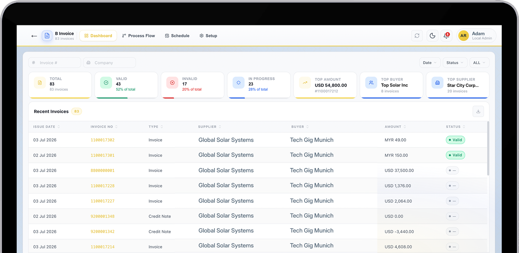Click Top Solar Inc buyer name
Image resolution: width=519 pixels, height=253 pixels.
pos(395,85)
